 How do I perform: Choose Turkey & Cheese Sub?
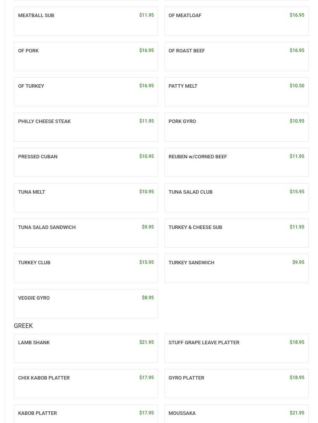point(236,233)
